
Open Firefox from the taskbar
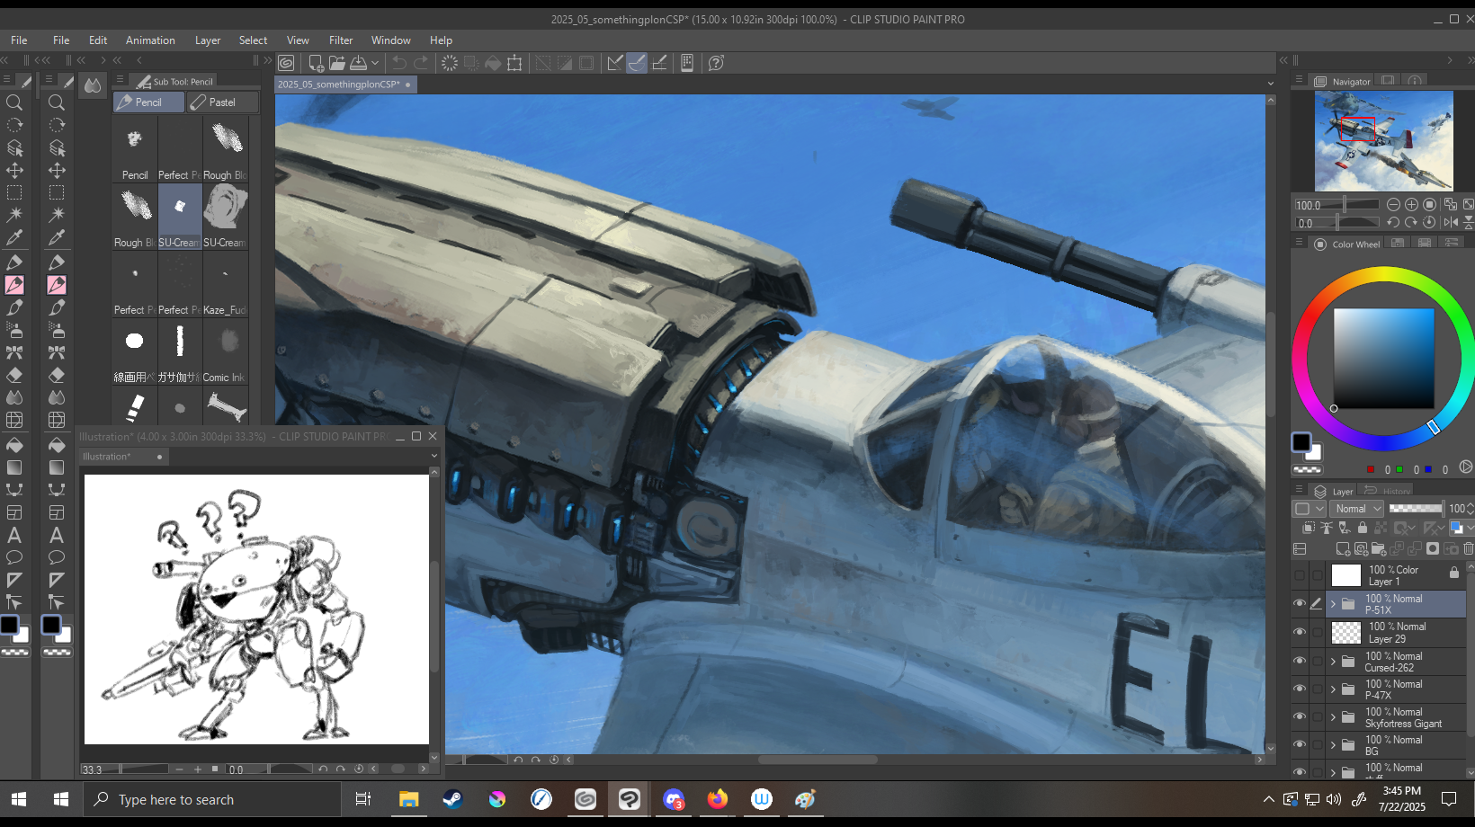click(x=718, y=799)
